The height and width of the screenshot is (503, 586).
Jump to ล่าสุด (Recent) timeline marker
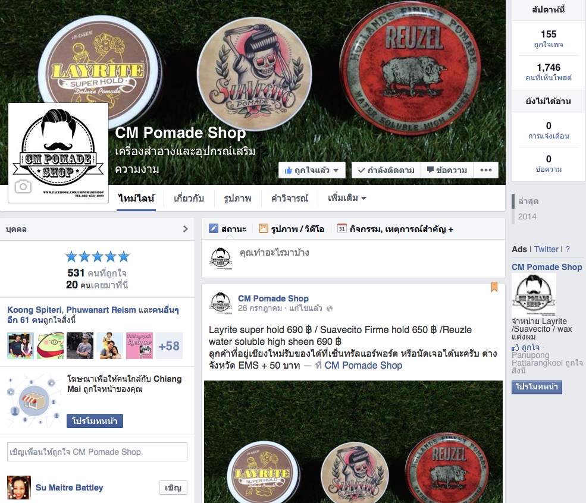[x=528, y=201]
